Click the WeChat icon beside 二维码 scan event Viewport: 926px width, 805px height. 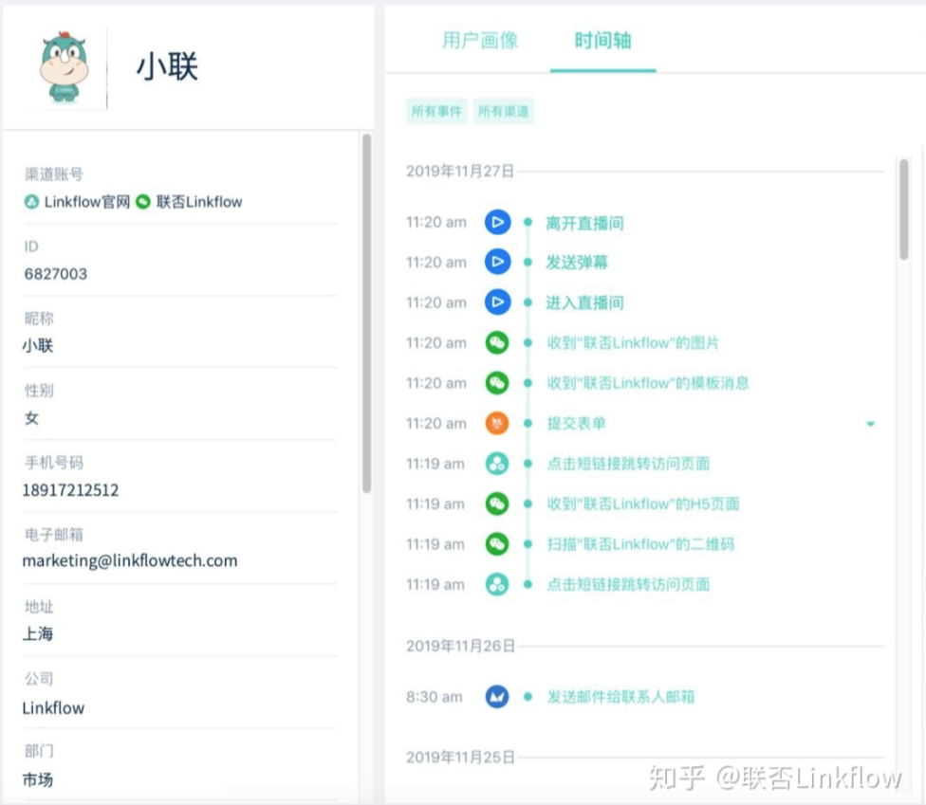coord(497,544)
